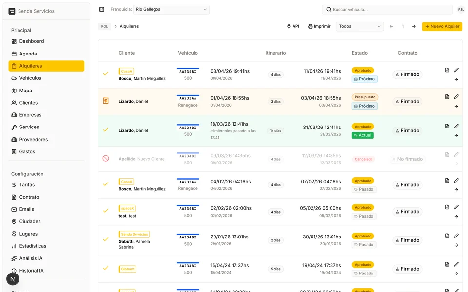
Task: Open Vehiculos in the sidebar
Action: pos(30,78)
